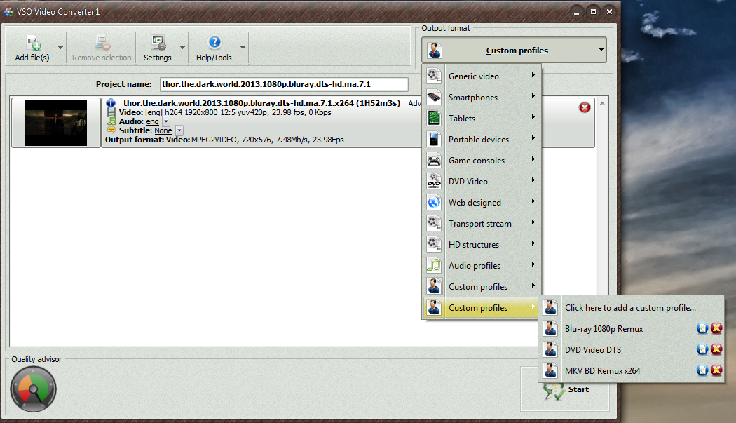Viewport: 736px width, 423px height.
Task: Open the Portable devices submenu
Action: point(482,140)
